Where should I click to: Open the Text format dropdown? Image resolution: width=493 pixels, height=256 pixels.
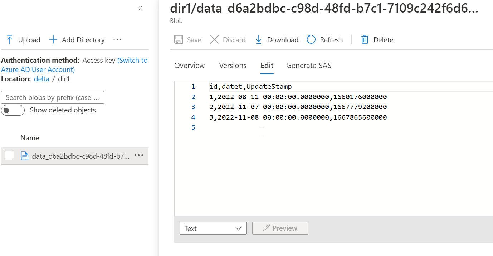coord(213,228)
